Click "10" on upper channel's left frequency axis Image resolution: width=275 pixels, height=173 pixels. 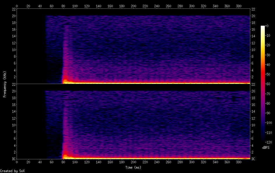click(x=14, y=50)
